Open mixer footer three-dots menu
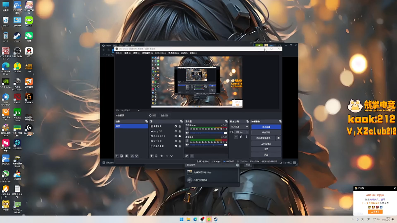The height and width of the screenshot is (223, 397). (x=192, y=156)
